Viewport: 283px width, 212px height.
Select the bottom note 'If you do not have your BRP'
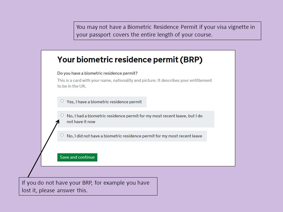pos(88,186)
